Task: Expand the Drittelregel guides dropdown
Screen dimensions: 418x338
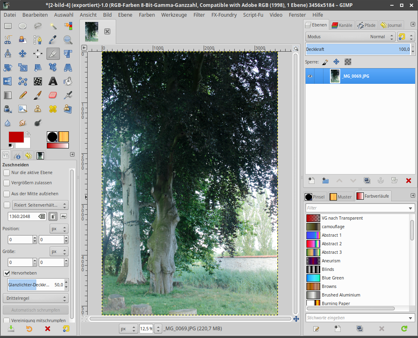Action: coord(35,298)
